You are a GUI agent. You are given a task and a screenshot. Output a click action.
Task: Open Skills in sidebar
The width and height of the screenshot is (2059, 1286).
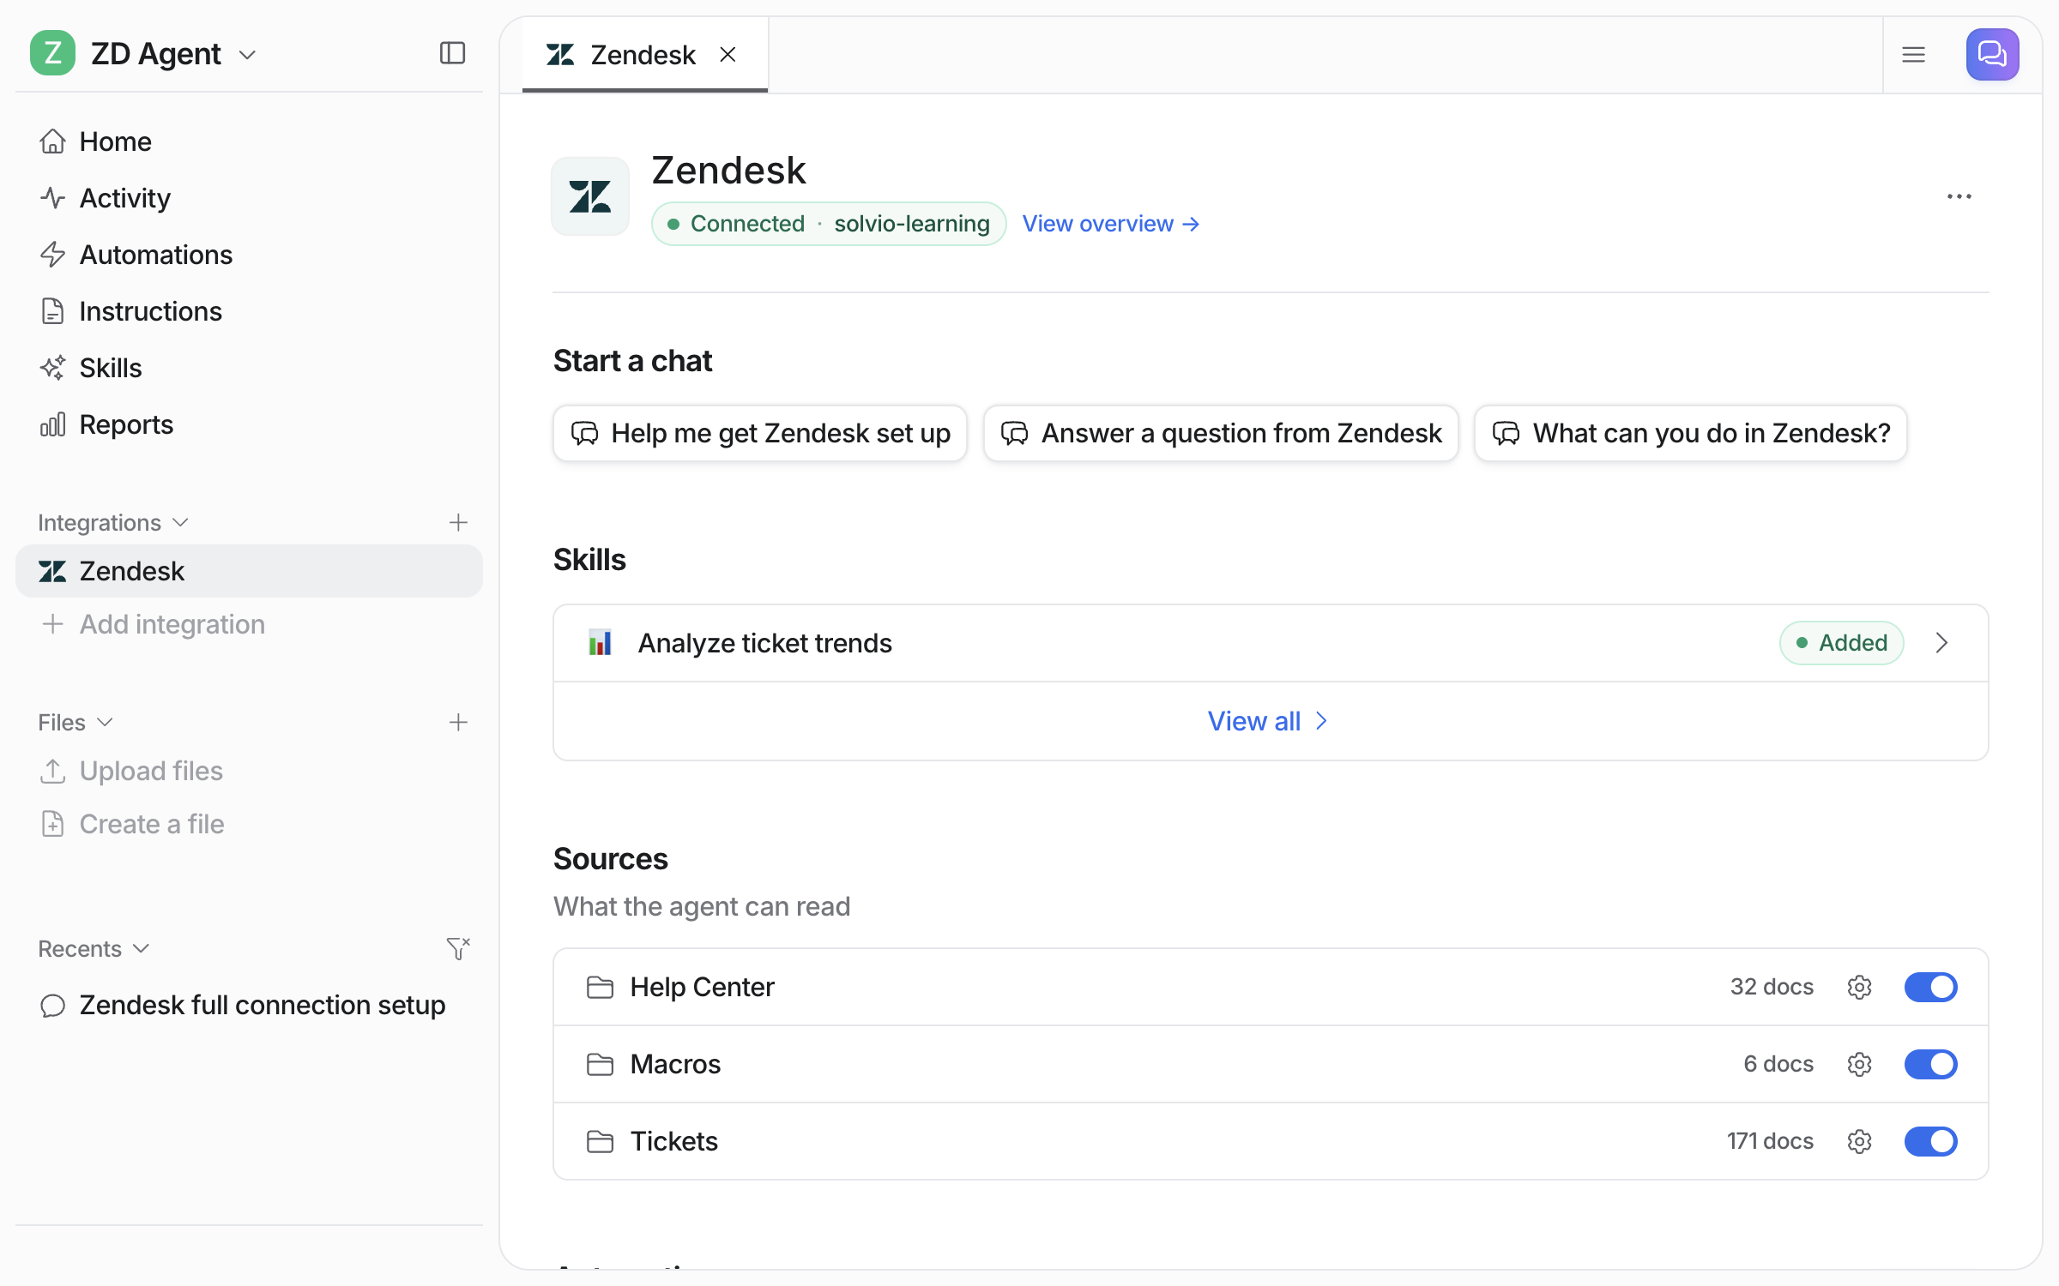click(249, 368)
